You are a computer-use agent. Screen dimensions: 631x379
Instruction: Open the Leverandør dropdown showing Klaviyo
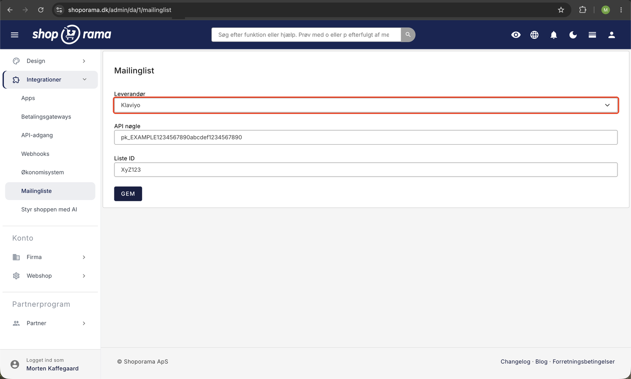366,105
